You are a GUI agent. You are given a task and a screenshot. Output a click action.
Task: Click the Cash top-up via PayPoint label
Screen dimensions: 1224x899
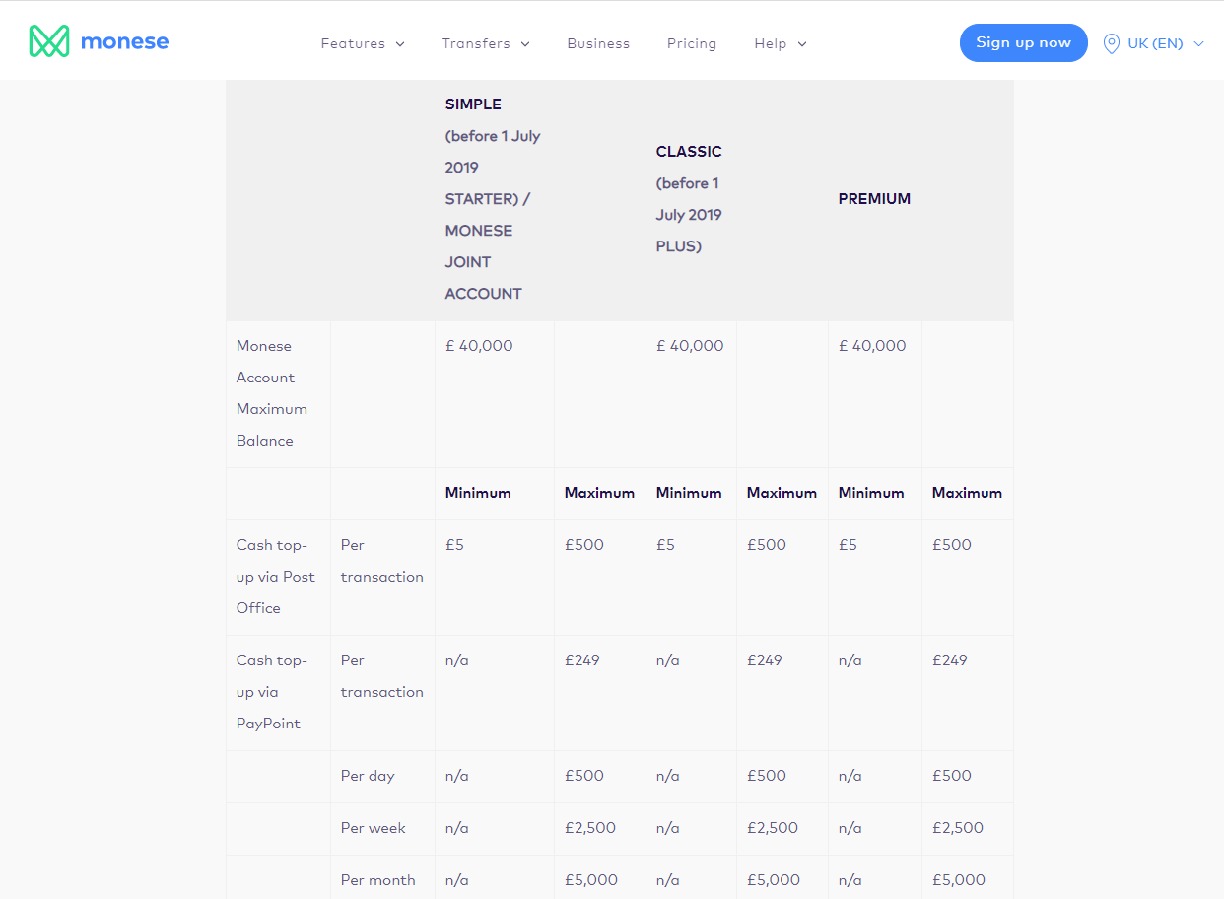point(272,692)
